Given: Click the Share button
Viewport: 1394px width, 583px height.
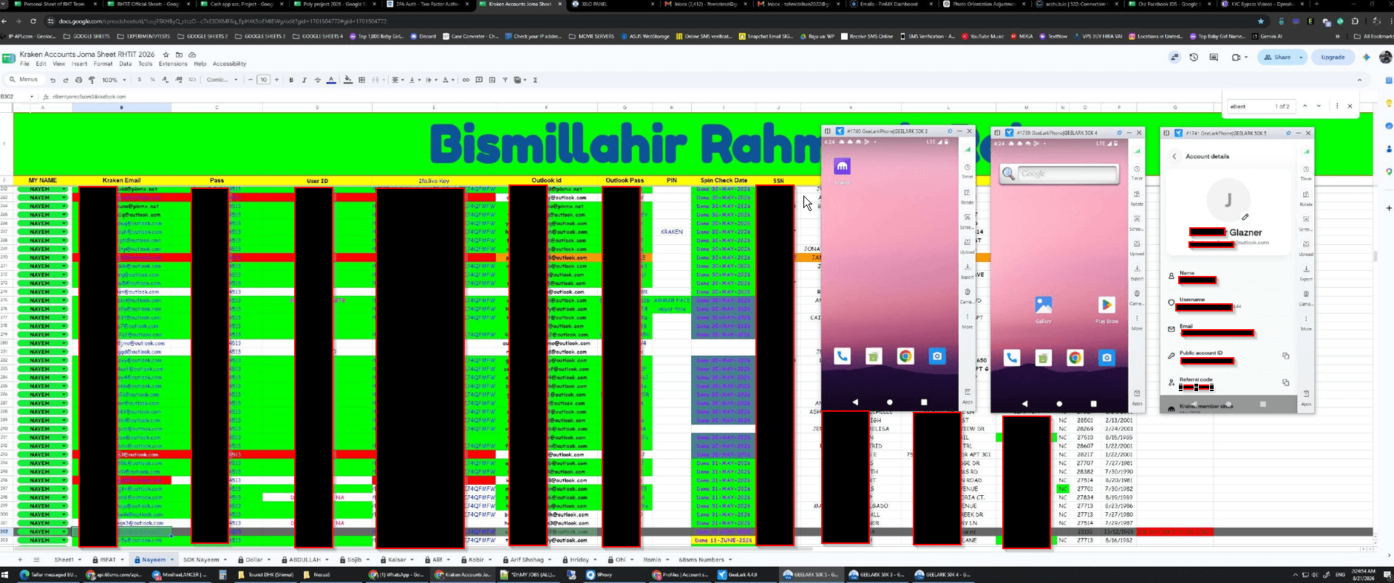Looking at the screenshot, I should [1277, 57].
